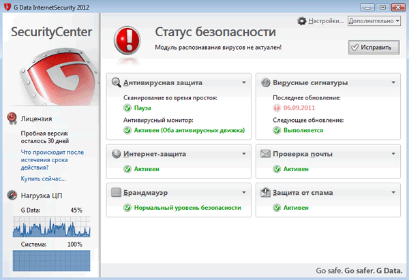The image size is (409, 280).
Task: Click the Пауза status text
Action: pos(142,108)
